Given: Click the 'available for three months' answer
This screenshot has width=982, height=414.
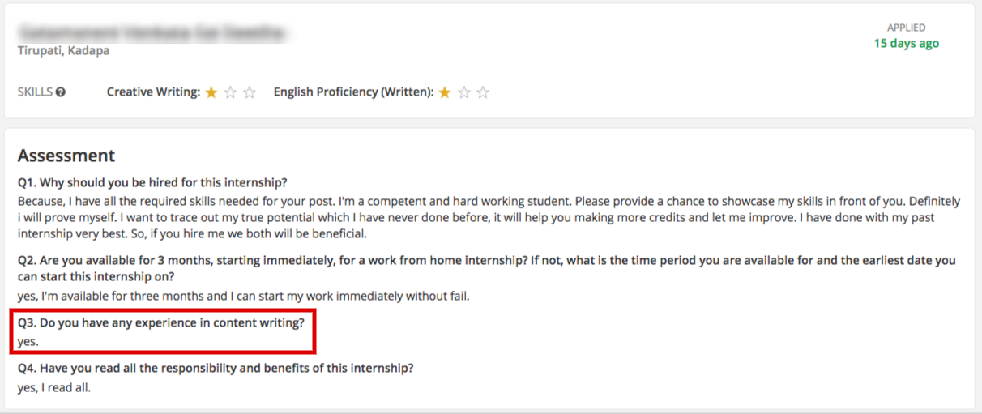Looking at the screenshot, I should pos(244,296).
